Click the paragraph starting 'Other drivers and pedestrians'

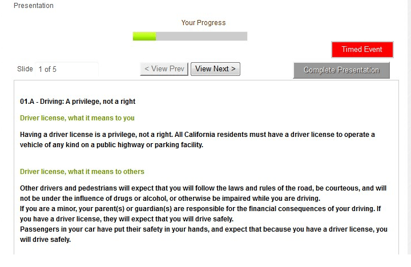tap(203, 193)
